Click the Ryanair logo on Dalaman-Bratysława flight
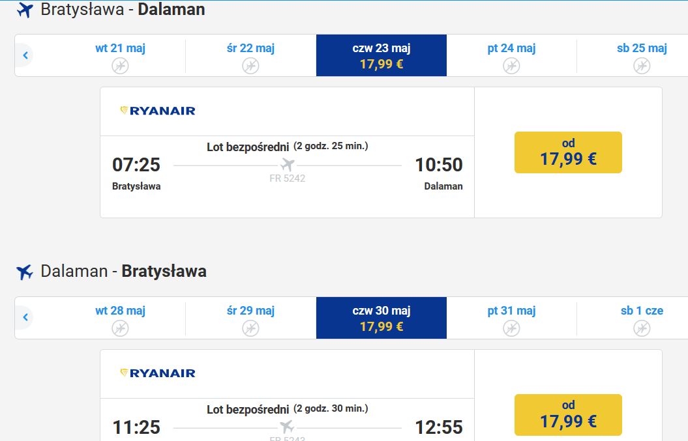Image resolution: width=688 pixels, height=441 pixels. (x=158, y=373)
